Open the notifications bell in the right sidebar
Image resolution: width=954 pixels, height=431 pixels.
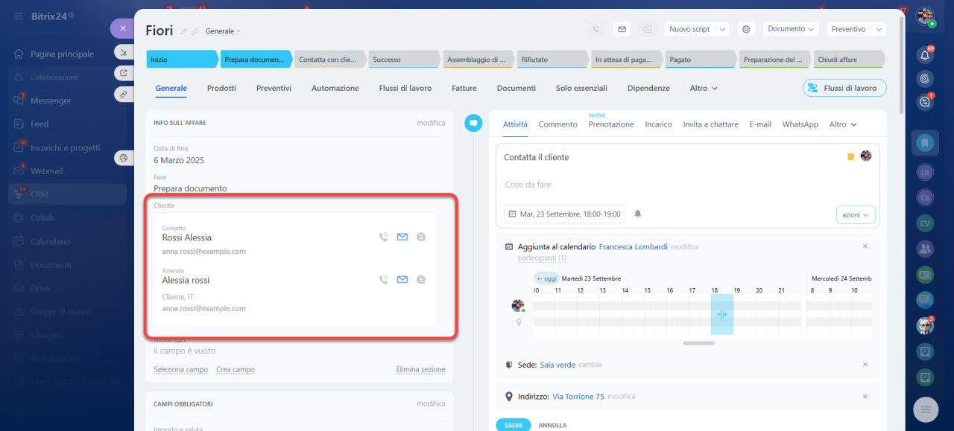[x=925, y=55]
